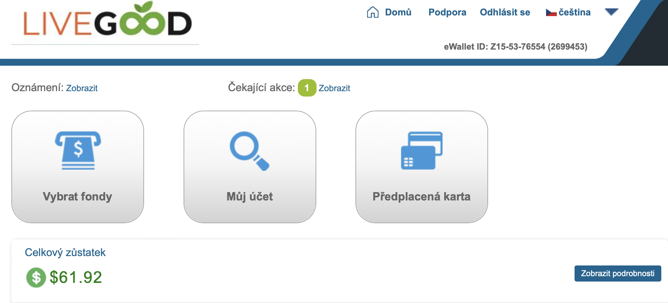Image resolution: width=668 pixels, height=303 pixels.
Task: Select the čeština language label
Action: coord(575,12)
